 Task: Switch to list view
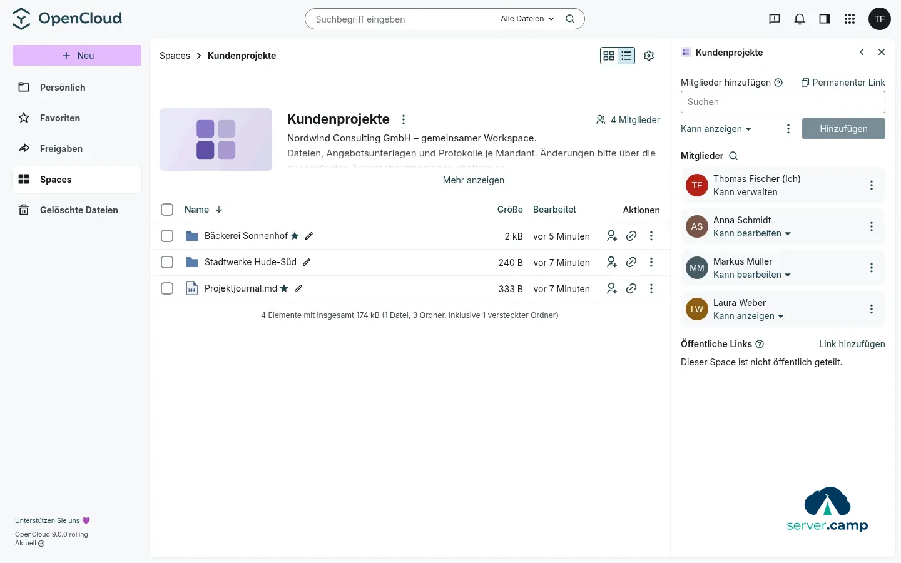626,56
